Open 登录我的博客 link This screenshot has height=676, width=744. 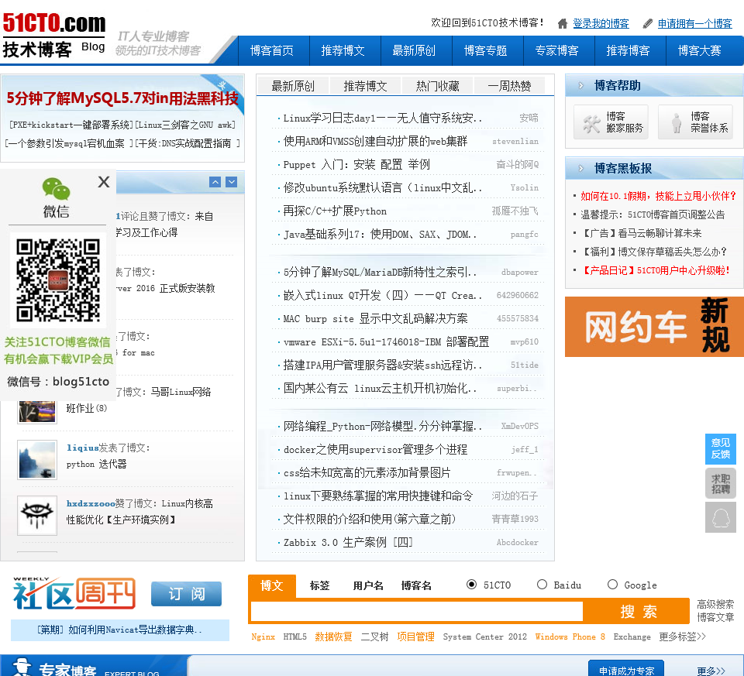[601, 24]
